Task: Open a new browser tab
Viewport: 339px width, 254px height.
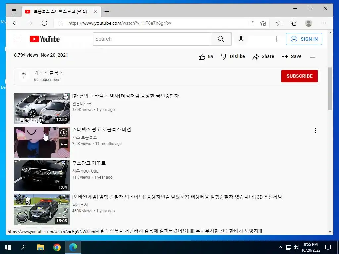Action: click(107, 12)
